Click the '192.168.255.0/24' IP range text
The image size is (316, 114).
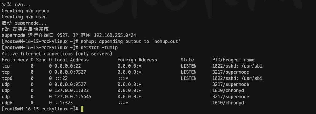point(115,35)
